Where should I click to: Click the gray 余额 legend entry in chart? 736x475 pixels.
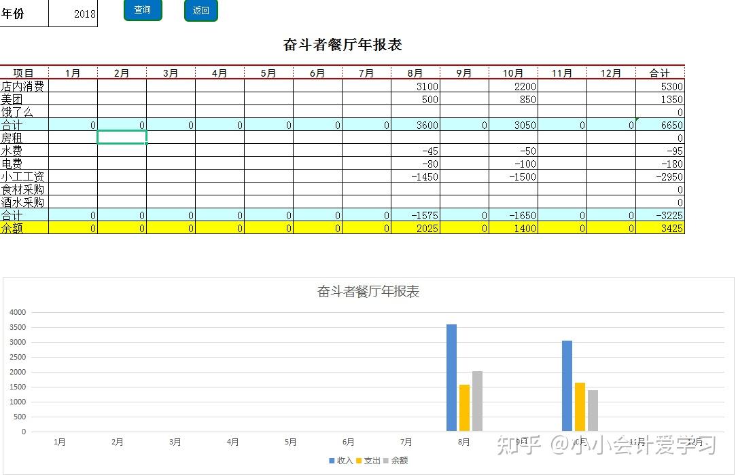[x=396, y=461]
